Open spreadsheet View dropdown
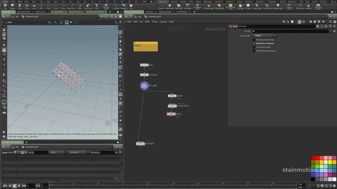Screen dimensions: 337x189 pyautogui.click(x=58, y=152)
